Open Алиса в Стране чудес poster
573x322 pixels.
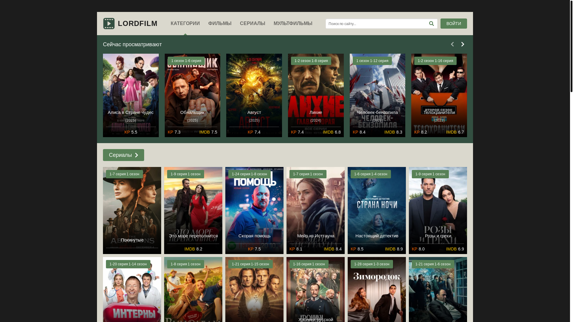pyautogui.click(x=131, y=89)
